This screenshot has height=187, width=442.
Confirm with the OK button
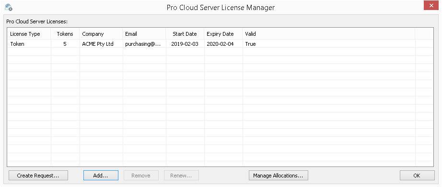click(417, 176)
